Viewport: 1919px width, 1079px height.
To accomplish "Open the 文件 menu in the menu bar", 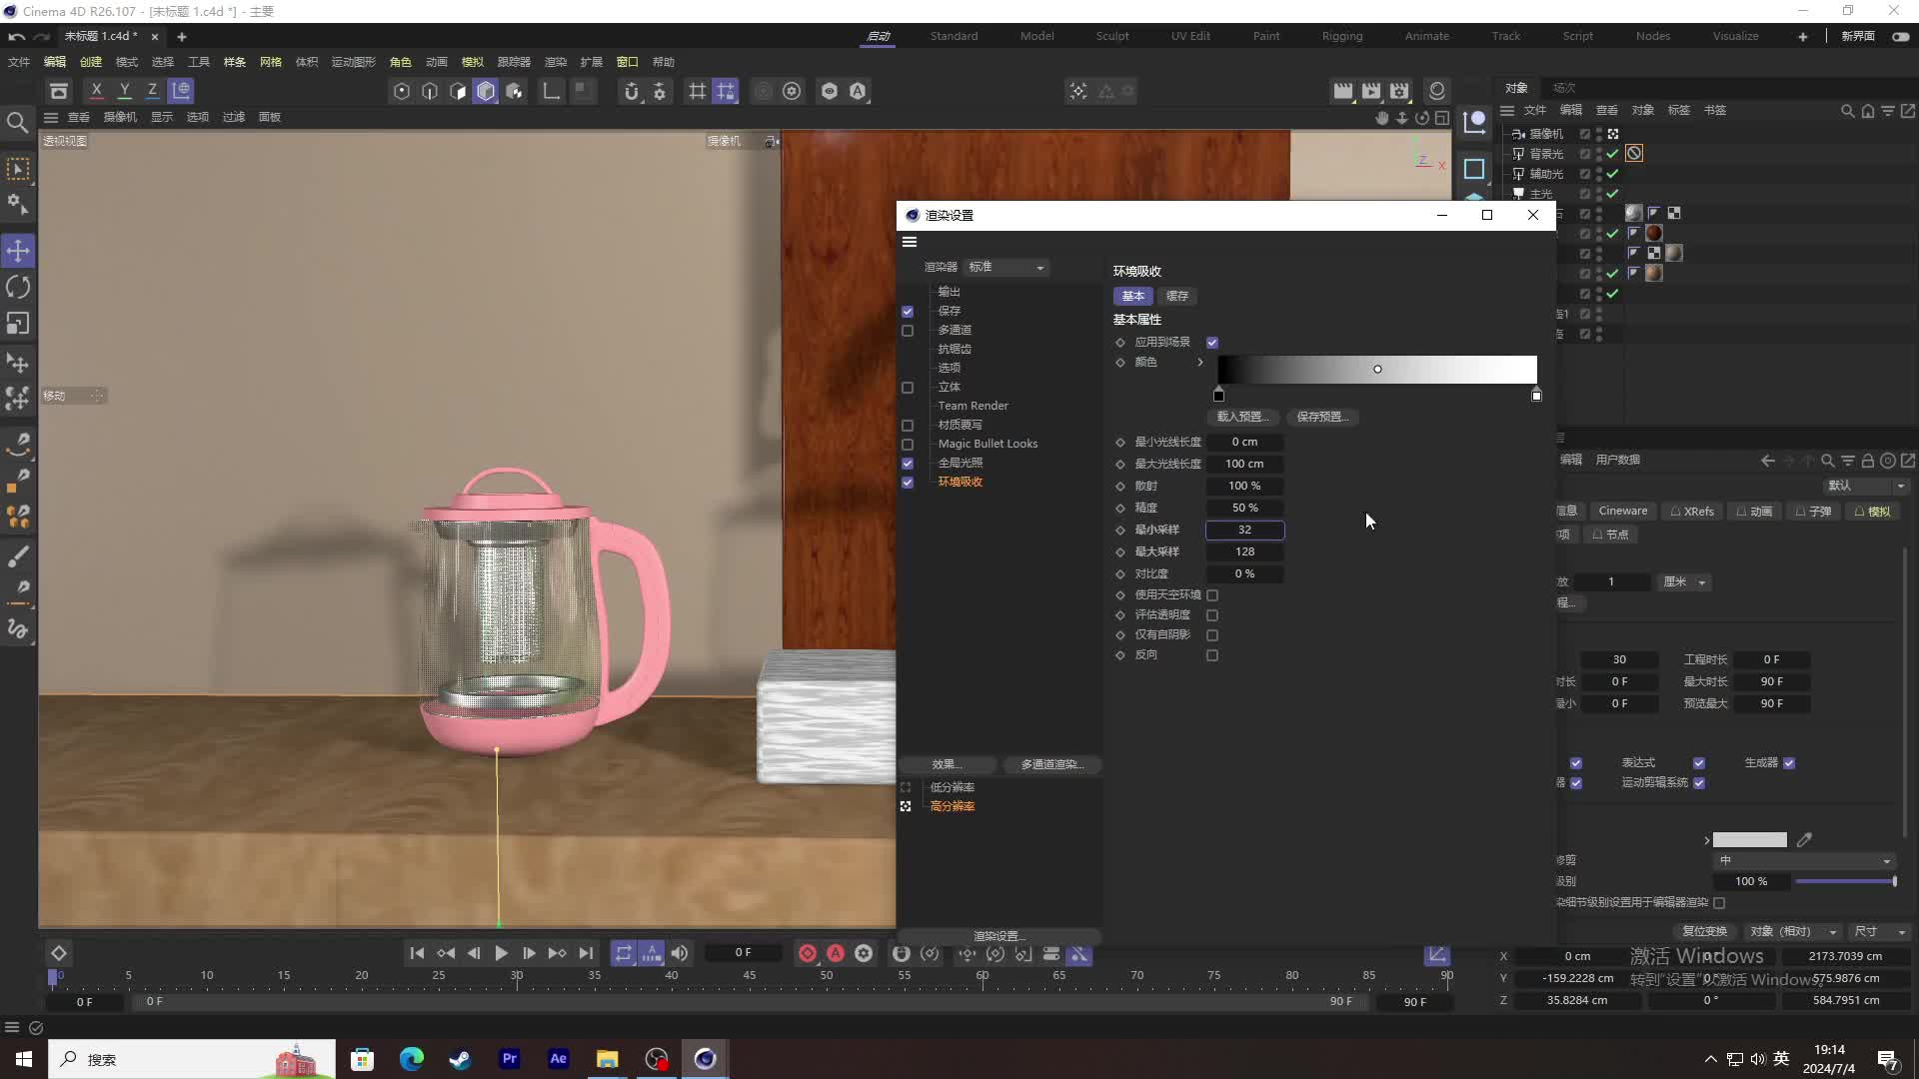I will [19, 62].
